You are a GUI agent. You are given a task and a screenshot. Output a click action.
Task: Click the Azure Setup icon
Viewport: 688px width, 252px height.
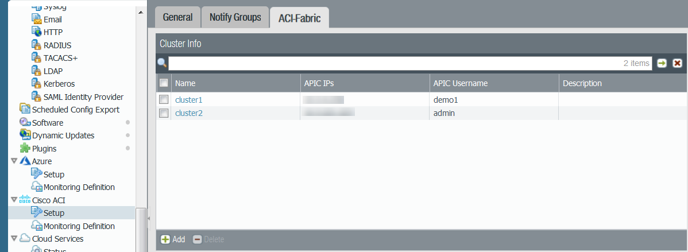point(37,174)
